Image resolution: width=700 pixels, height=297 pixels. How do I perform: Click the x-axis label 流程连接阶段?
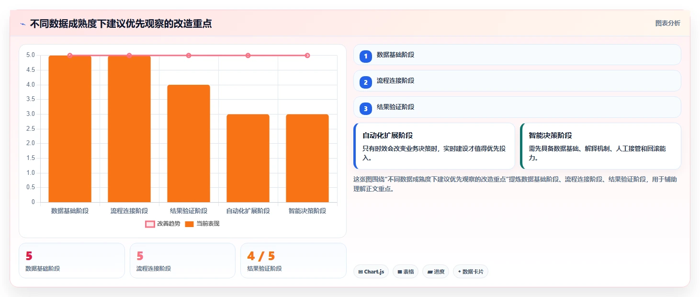click(x=129, y=211)
